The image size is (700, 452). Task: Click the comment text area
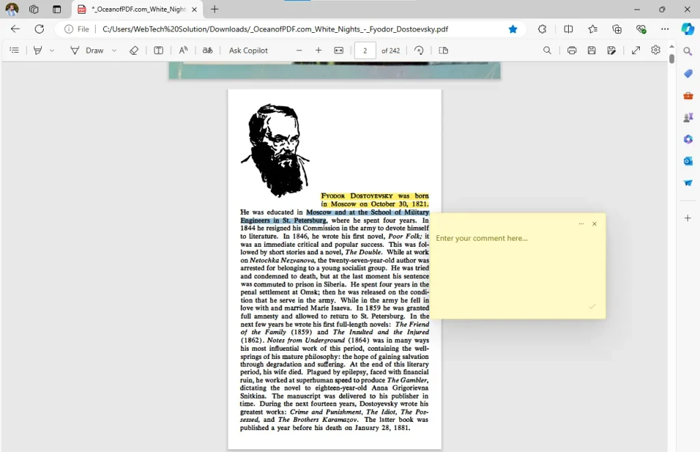click(517, 266)
